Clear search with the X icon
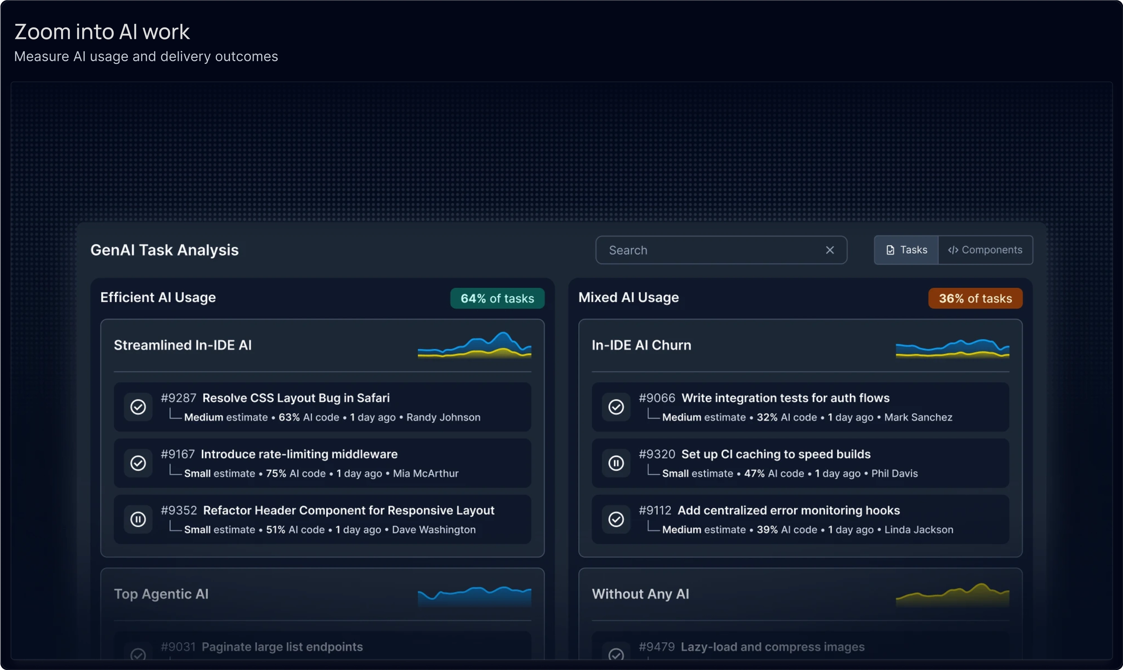This screenshot has width=1123, height=670. [x=829, y=250]
